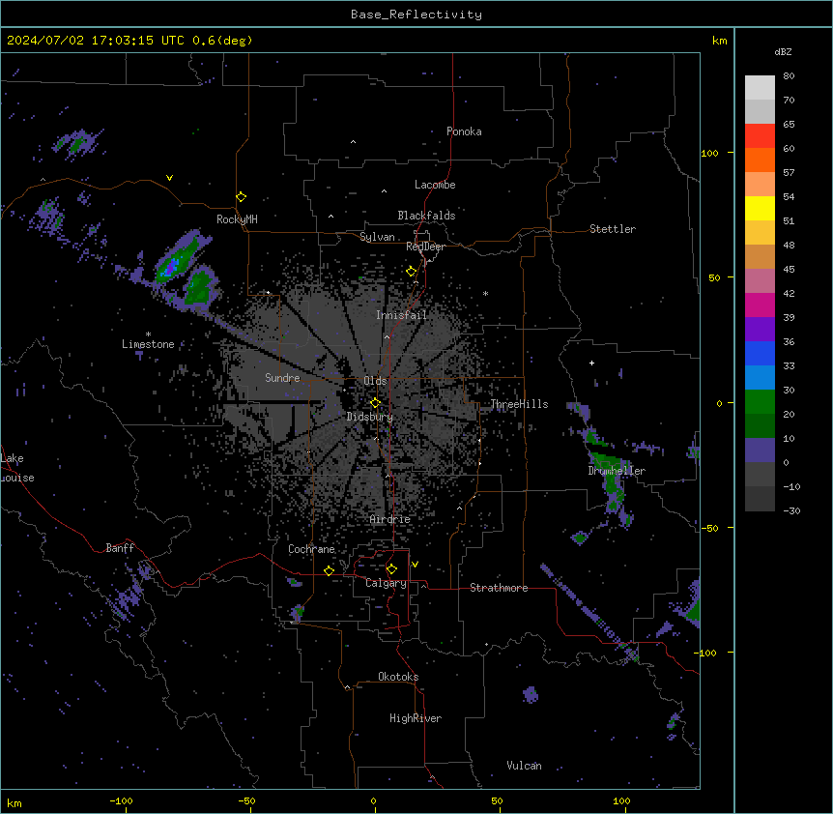Click the ThreeHills label
833x814 pixels.
[520, 404]
